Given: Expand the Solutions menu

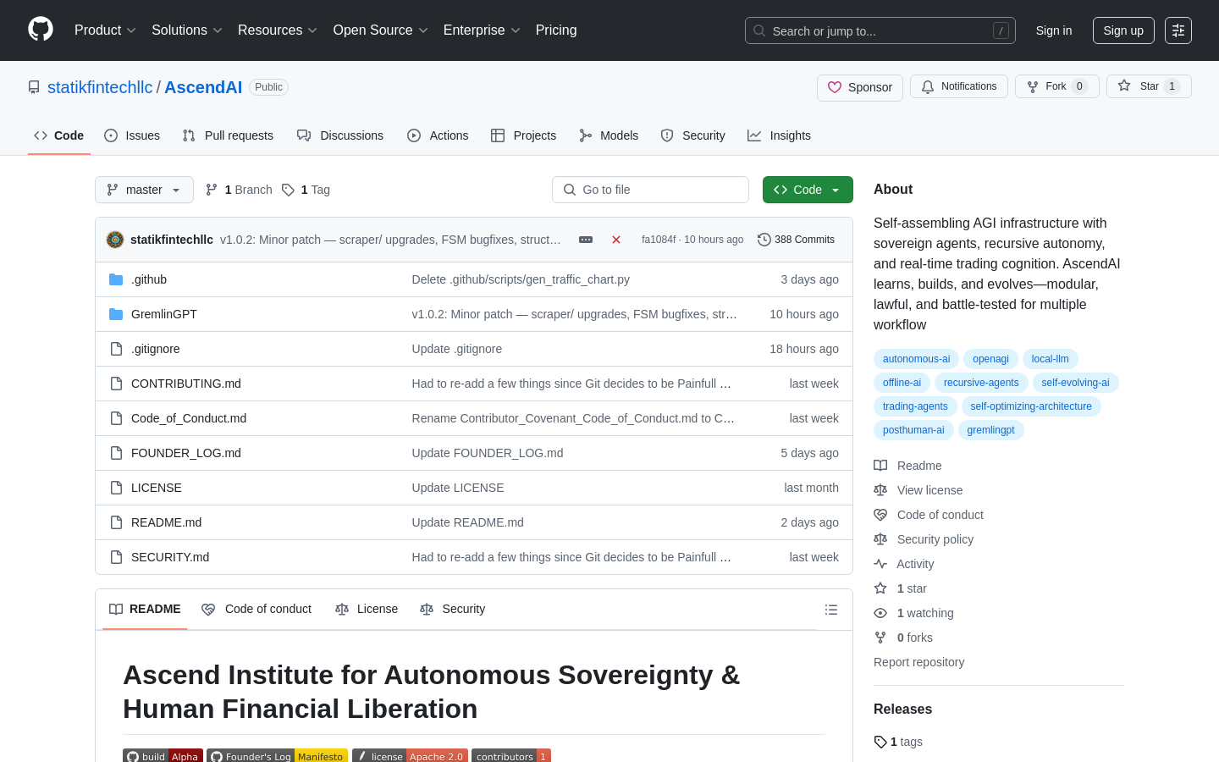Looking at the screenshot, I should point(187,30).
